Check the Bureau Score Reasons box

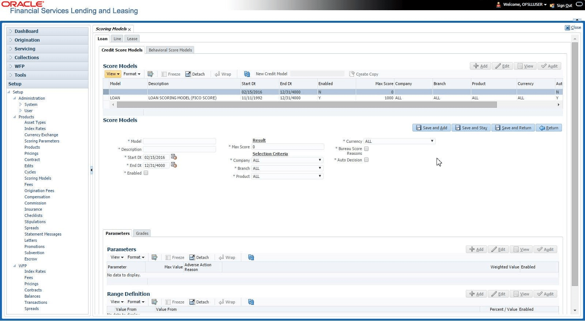(366, 149)
